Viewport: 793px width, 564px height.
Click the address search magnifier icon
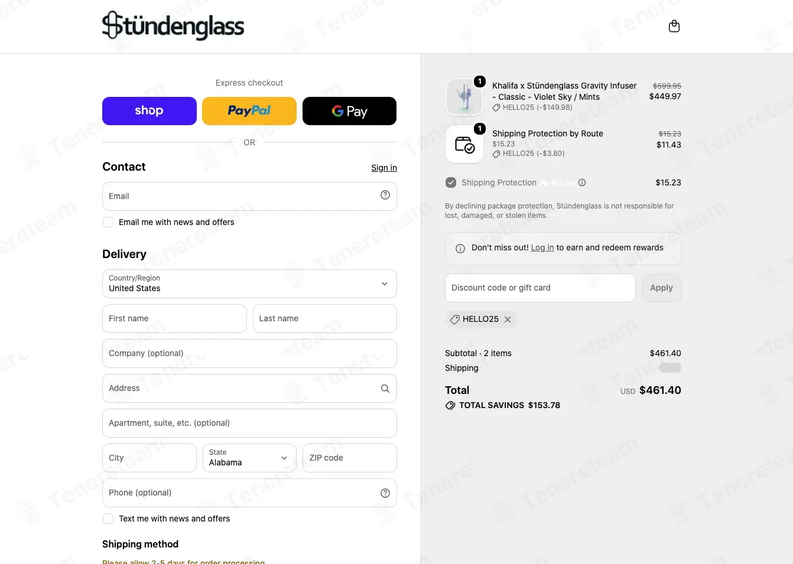click(x=385, y=388)
